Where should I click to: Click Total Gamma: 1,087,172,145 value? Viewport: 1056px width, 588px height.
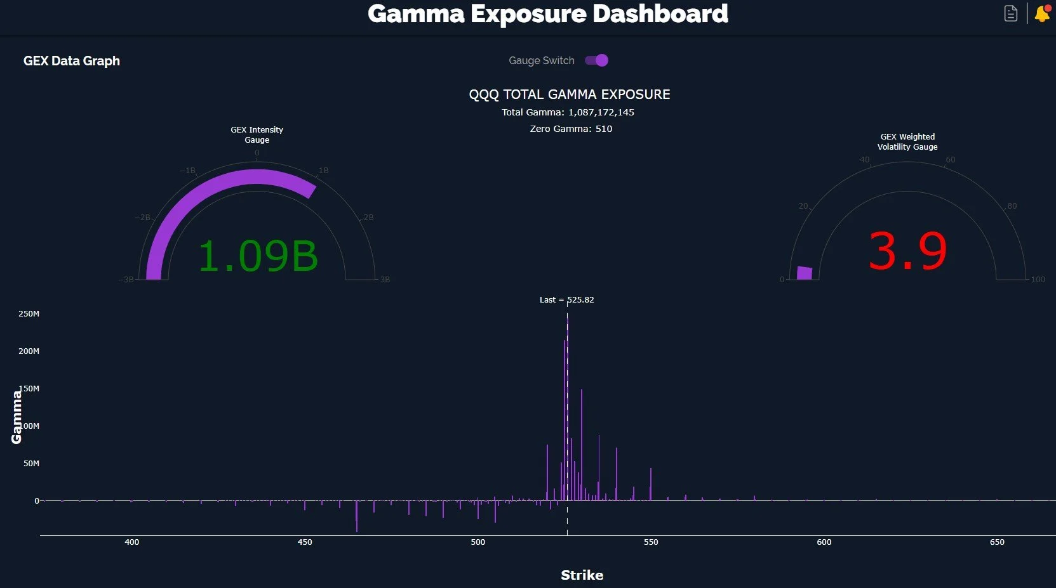point(568,112)
